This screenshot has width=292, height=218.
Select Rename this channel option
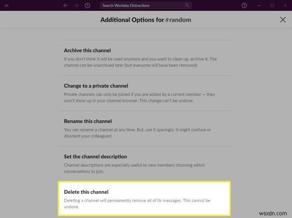point(88,121)
